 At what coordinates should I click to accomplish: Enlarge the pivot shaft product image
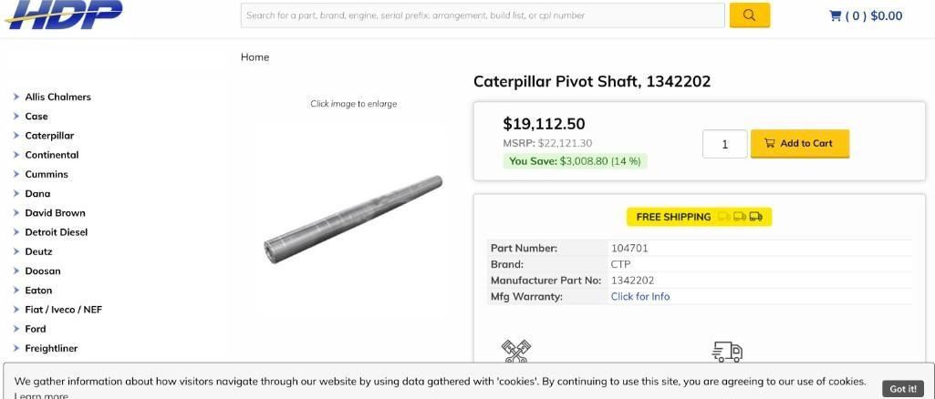(353, 217)
